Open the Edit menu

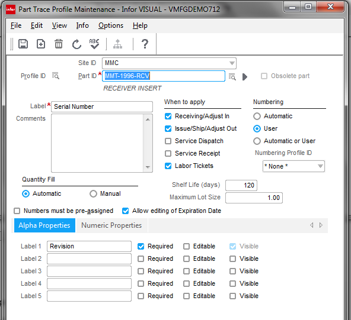coord(37,25)
